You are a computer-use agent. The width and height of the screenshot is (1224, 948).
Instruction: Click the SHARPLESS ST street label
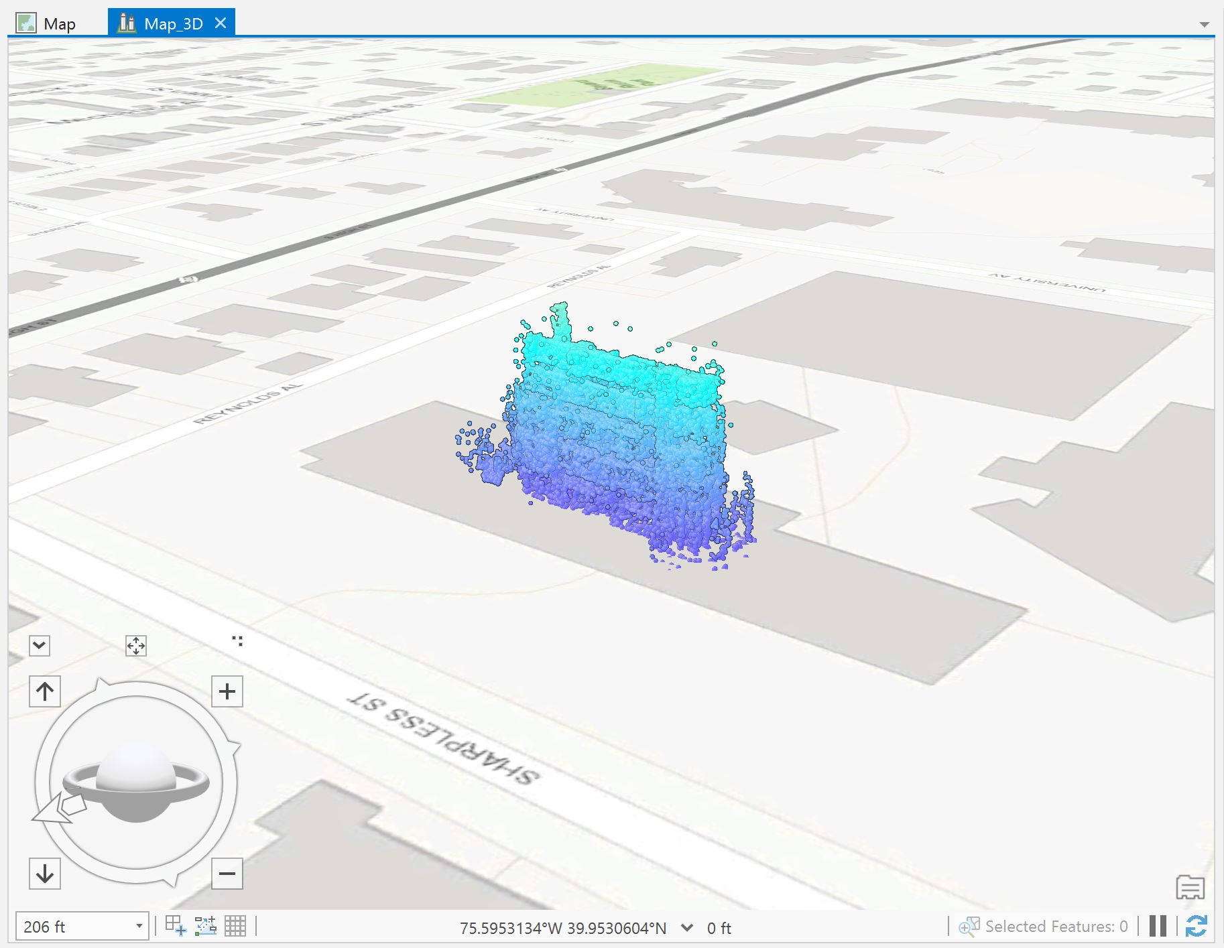tap(443, 738)
